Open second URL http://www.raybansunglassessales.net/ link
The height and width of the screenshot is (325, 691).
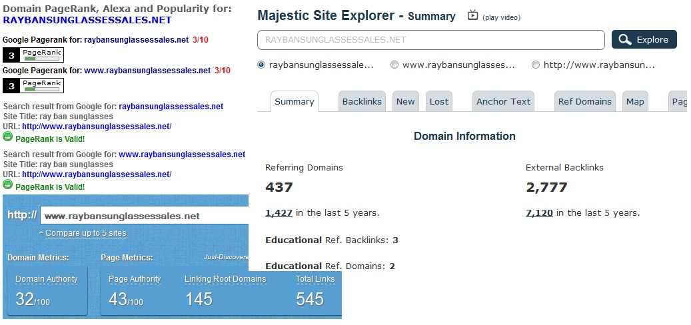pos(97,174)
